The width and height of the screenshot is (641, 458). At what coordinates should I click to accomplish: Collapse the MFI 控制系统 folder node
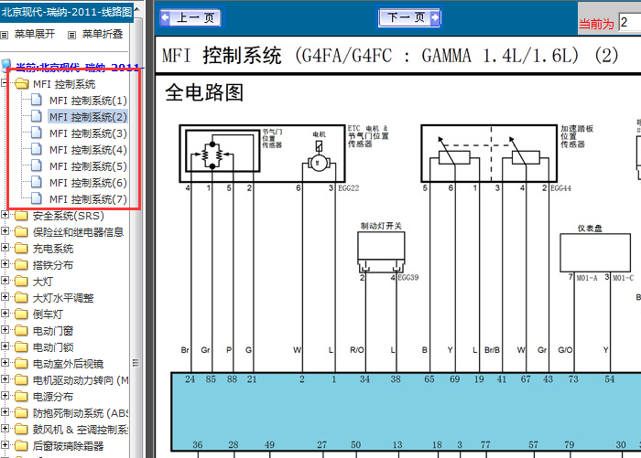click(5, 84)
